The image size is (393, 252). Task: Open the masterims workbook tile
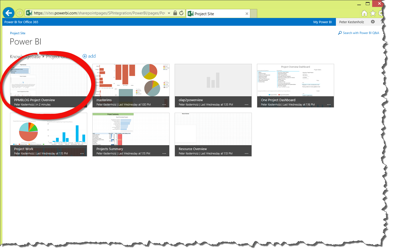131,86
